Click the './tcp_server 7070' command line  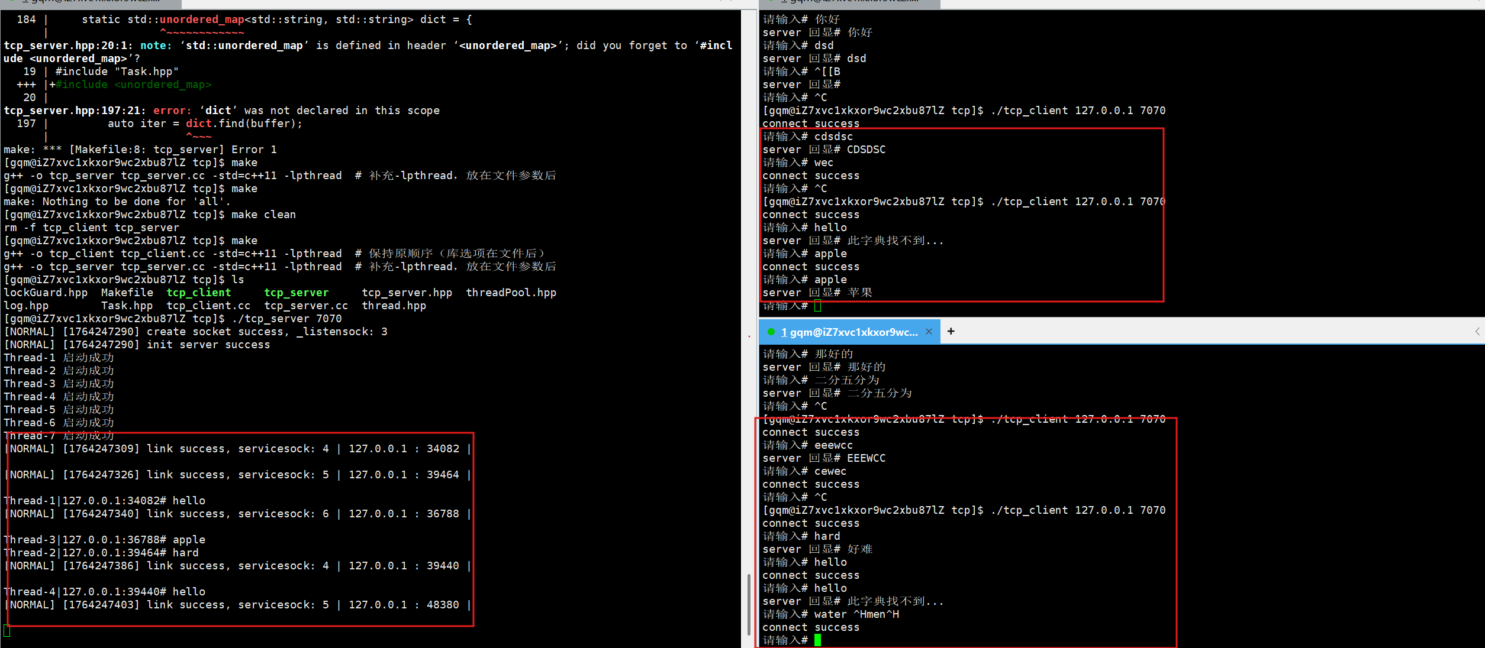point(286,319)
